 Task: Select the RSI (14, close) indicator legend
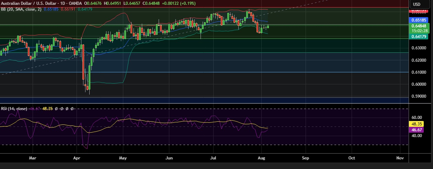pos(14,109)
